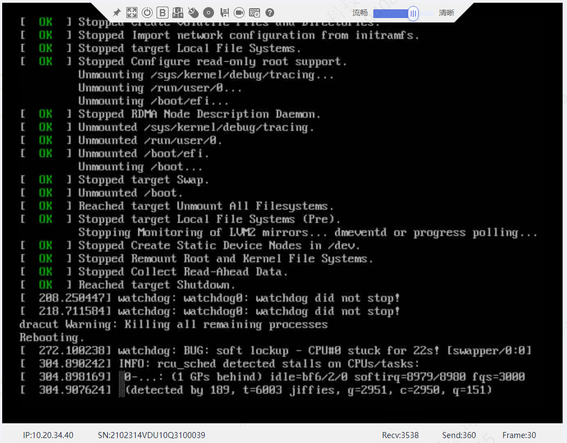
Task: Click 'Unmounting /boot...' console line
Action: (x=140, y=166)
